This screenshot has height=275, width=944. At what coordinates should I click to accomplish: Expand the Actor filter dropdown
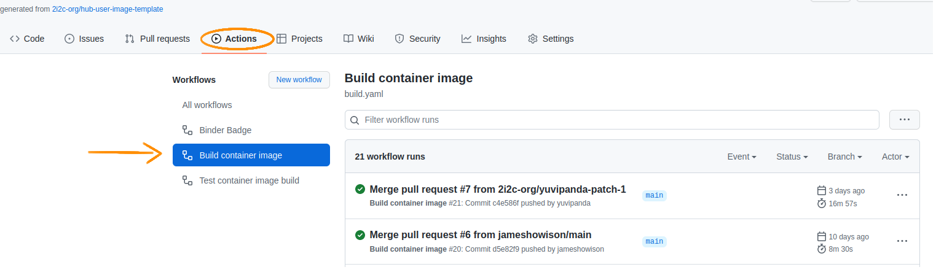pos(895,157)
